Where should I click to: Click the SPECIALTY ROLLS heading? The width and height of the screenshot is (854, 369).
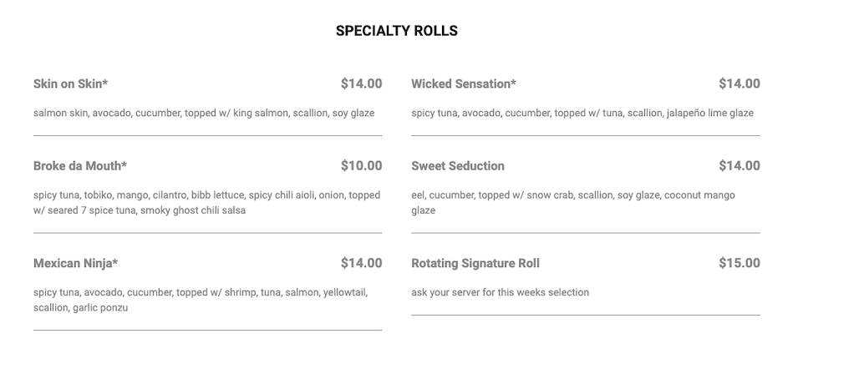coord(396,31)
